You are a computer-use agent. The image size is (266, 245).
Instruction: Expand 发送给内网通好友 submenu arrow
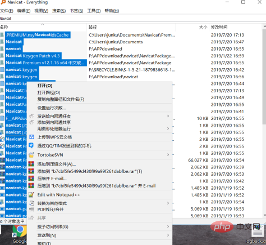point(168,116)
